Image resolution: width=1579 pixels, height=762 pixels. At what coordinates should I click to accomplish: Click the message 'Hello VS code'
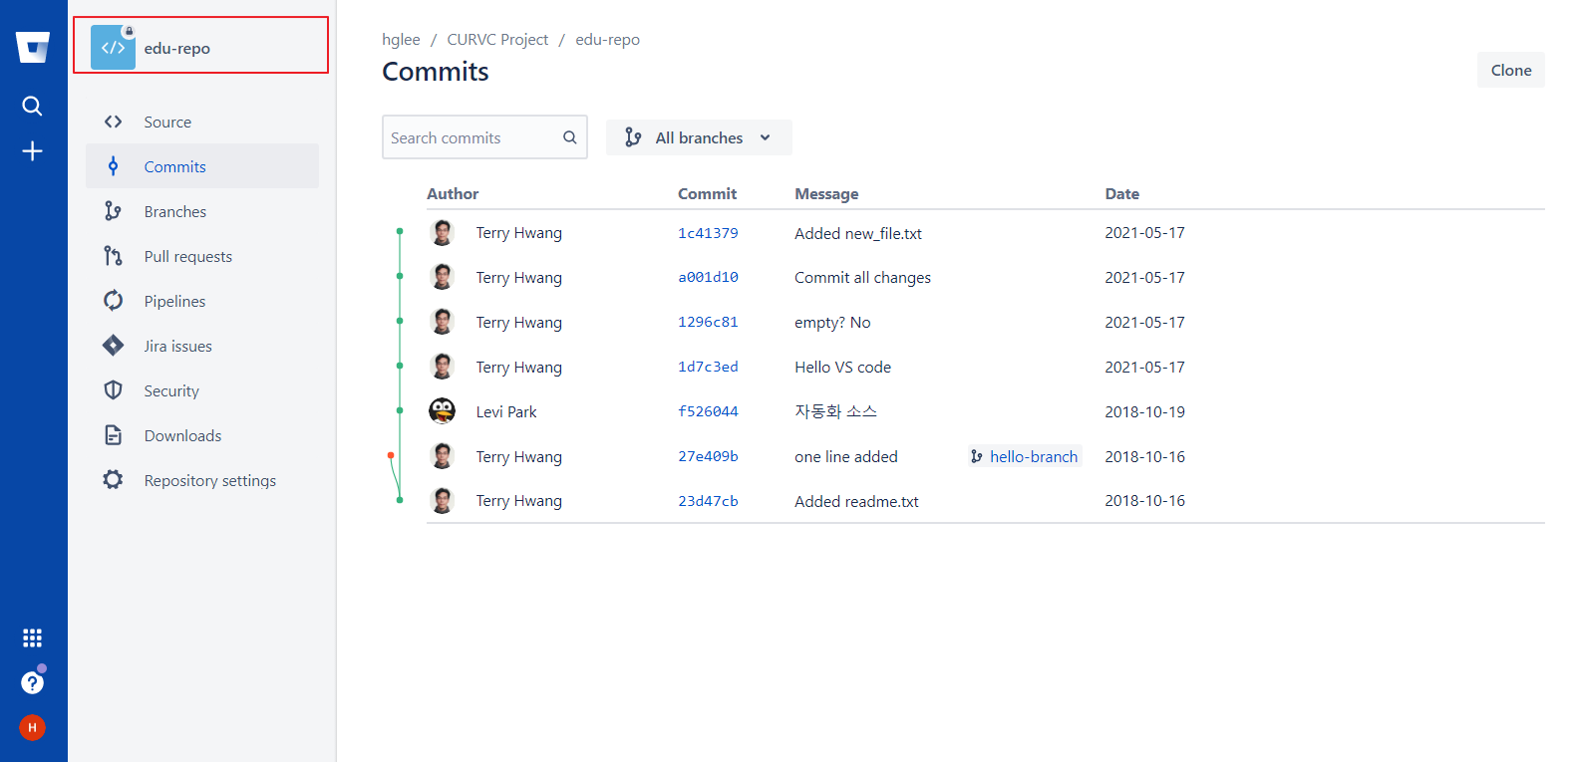click(842, 367)
